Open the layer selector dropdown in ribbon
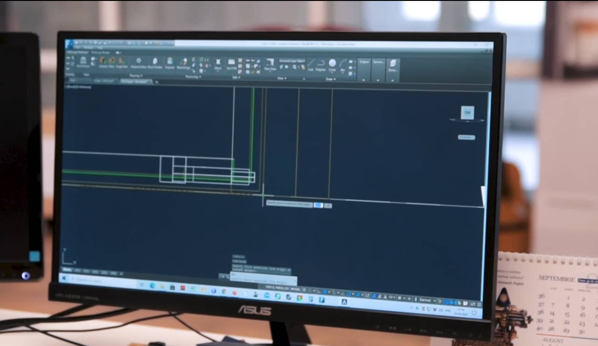This screenshot has width=598, height=346. coord(292,61)
